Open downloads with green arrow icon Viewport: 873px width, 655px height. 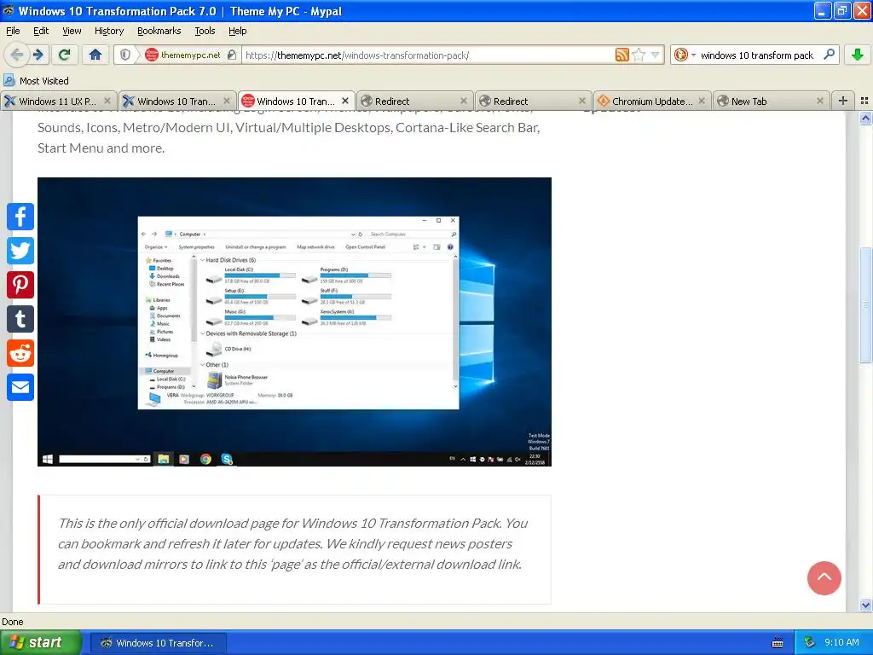click(x=858, y=55)
